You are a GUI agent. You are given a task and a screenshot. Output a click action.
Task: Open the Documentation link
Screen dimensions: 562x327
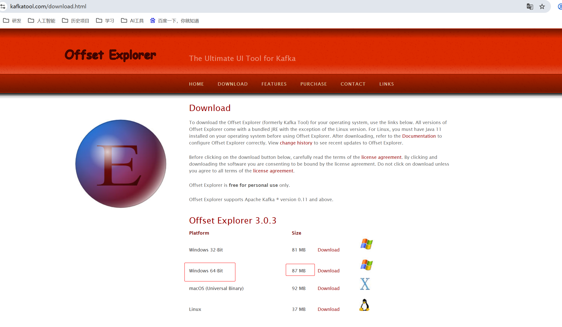419,136
